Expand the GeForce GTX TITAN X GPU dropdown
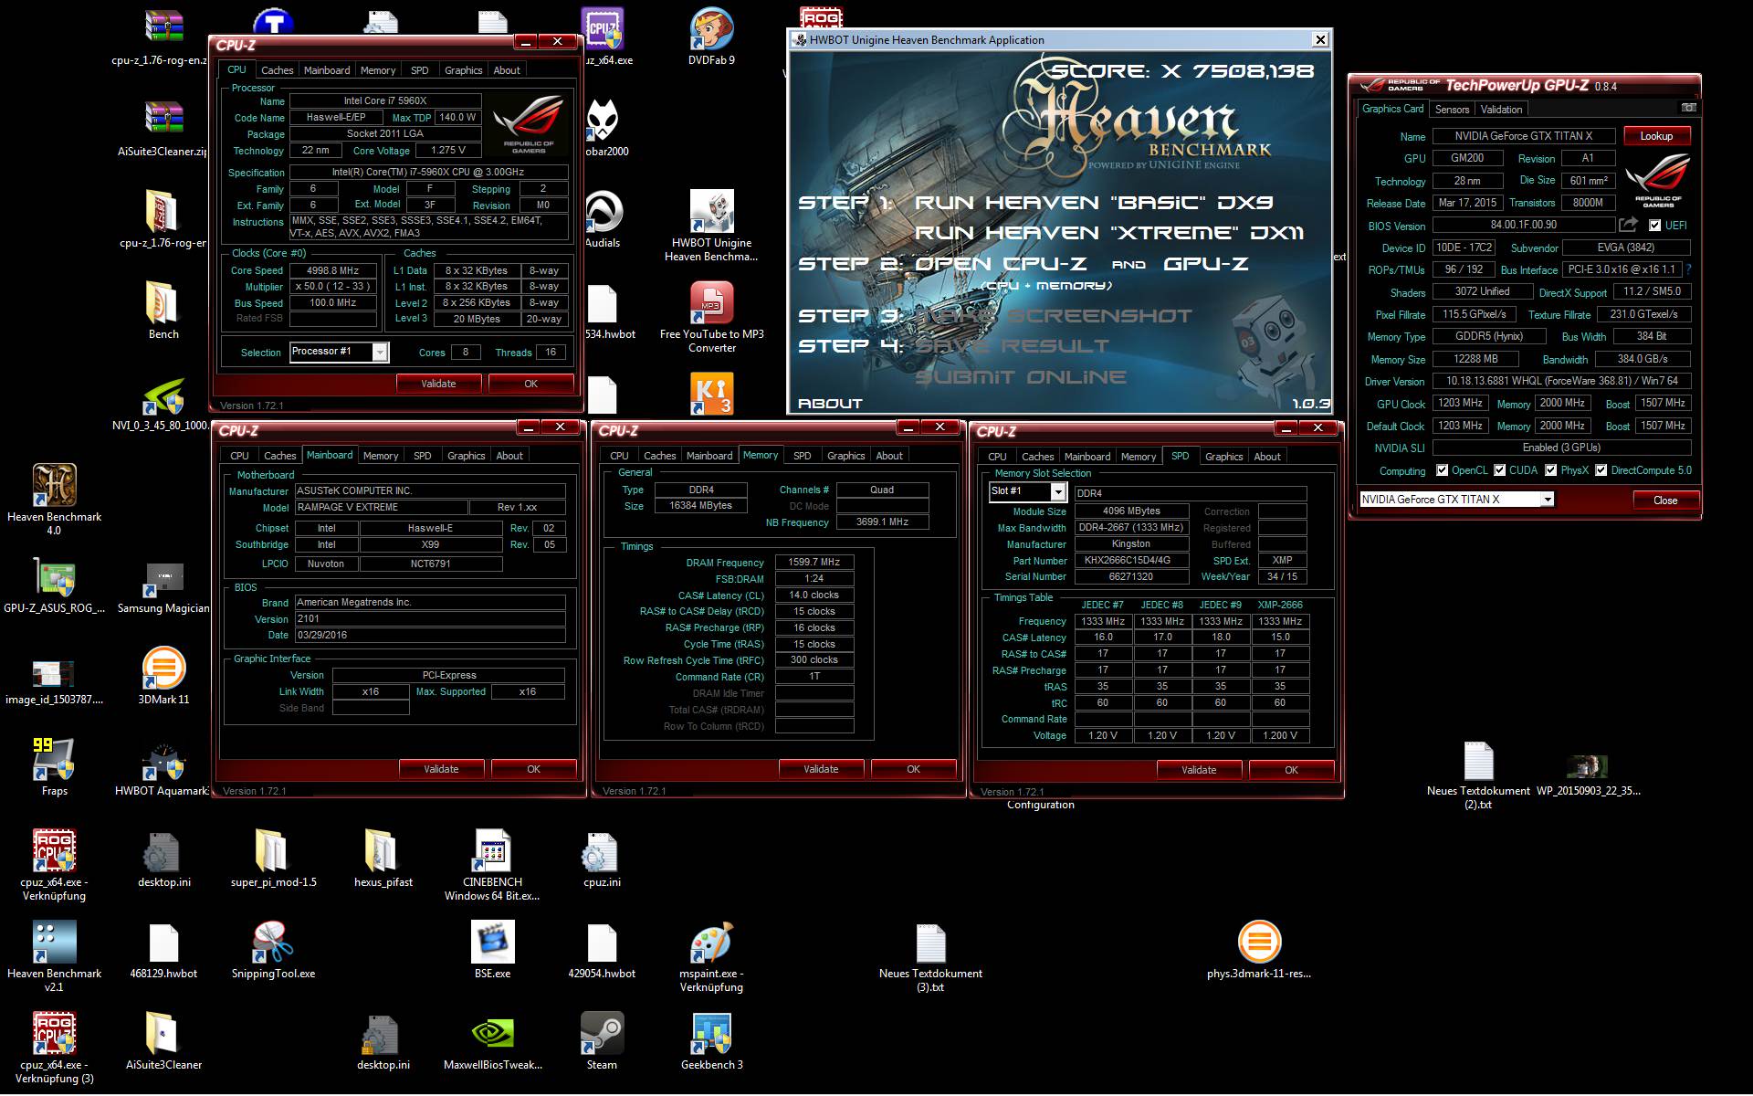The width and height of the screenshot is (1753, 1096). click(x=1547, y=500)
